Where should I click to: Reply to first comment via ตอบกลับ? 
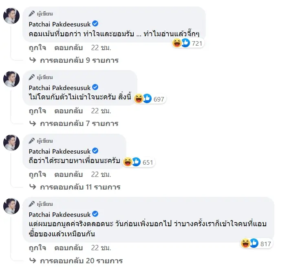click(x=68, y=48)
